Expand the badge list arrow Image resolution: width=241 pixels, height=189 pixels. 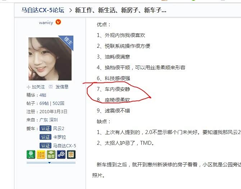pos(50,163)
